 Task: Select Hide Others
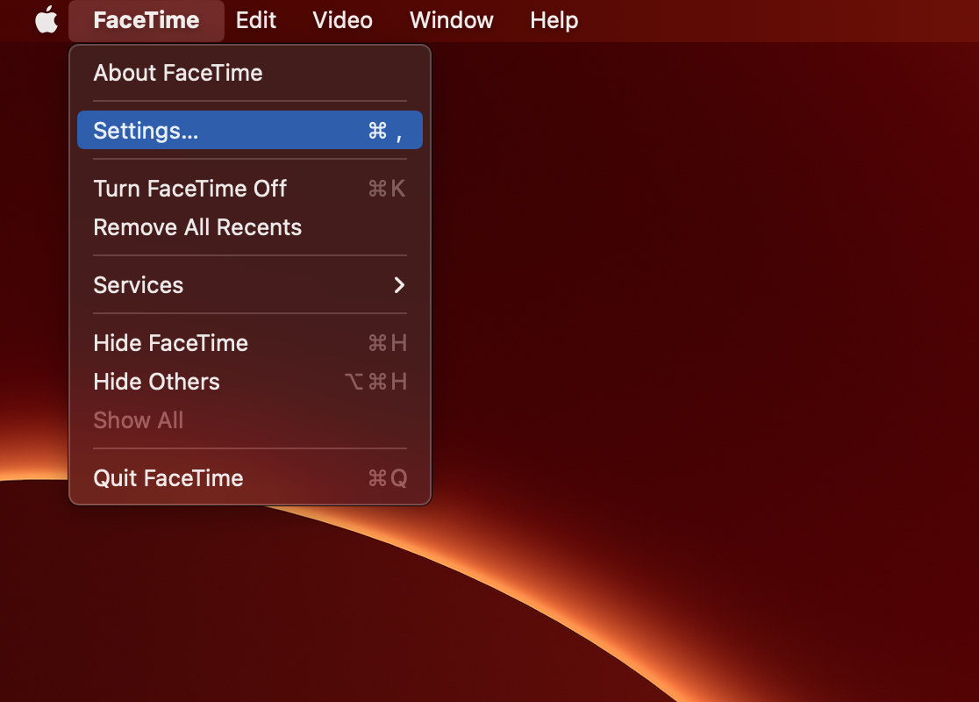(x=156, y=381)
